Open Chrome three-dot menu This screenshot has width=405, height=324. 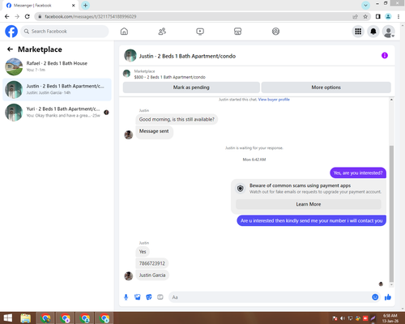click(x=399, y=16)
